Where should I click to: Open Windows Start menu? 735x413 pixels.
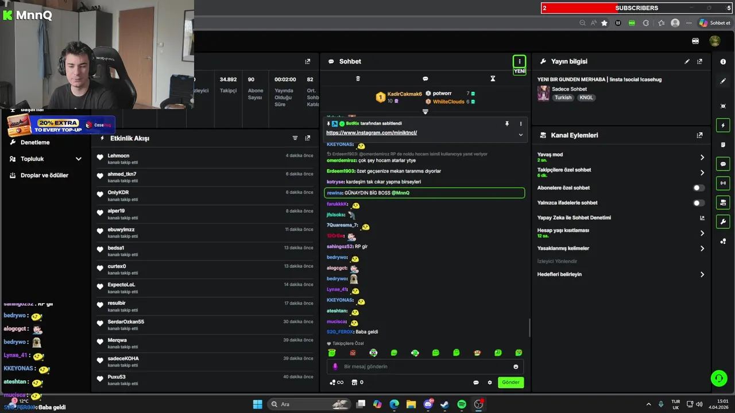257,404
